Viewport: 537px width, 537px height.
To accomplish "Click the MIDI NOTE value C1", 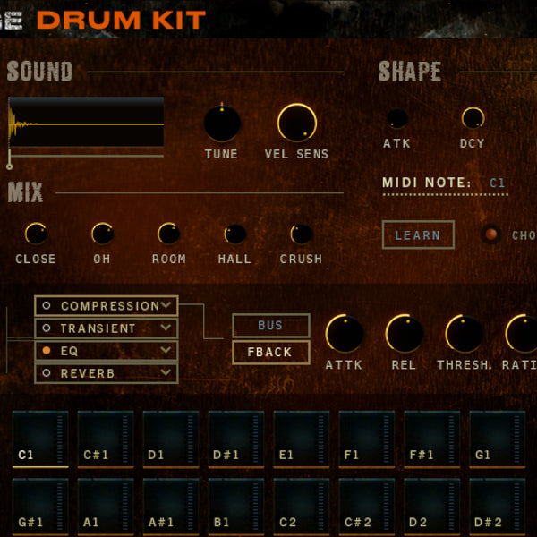I will pyautogui.click(x=498, y=183).
